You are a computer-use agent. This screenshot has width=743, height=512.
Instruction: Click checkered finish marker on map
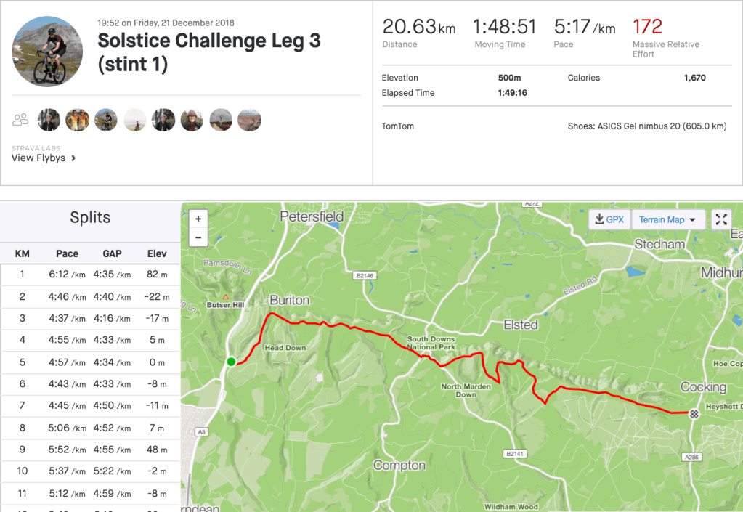694,413
